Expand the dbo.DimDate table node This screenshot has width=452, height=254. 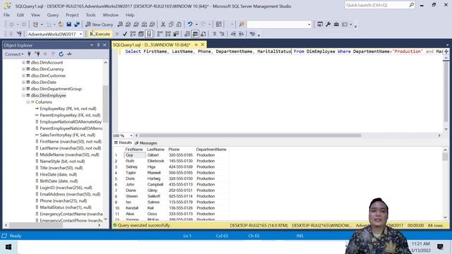click(23, 82)
